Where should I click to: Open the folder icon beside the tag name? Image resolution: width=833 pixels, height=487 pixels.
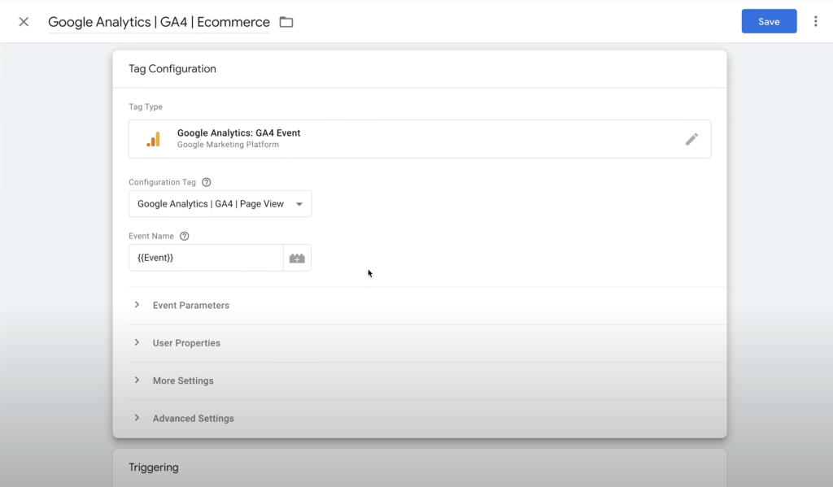286,22
